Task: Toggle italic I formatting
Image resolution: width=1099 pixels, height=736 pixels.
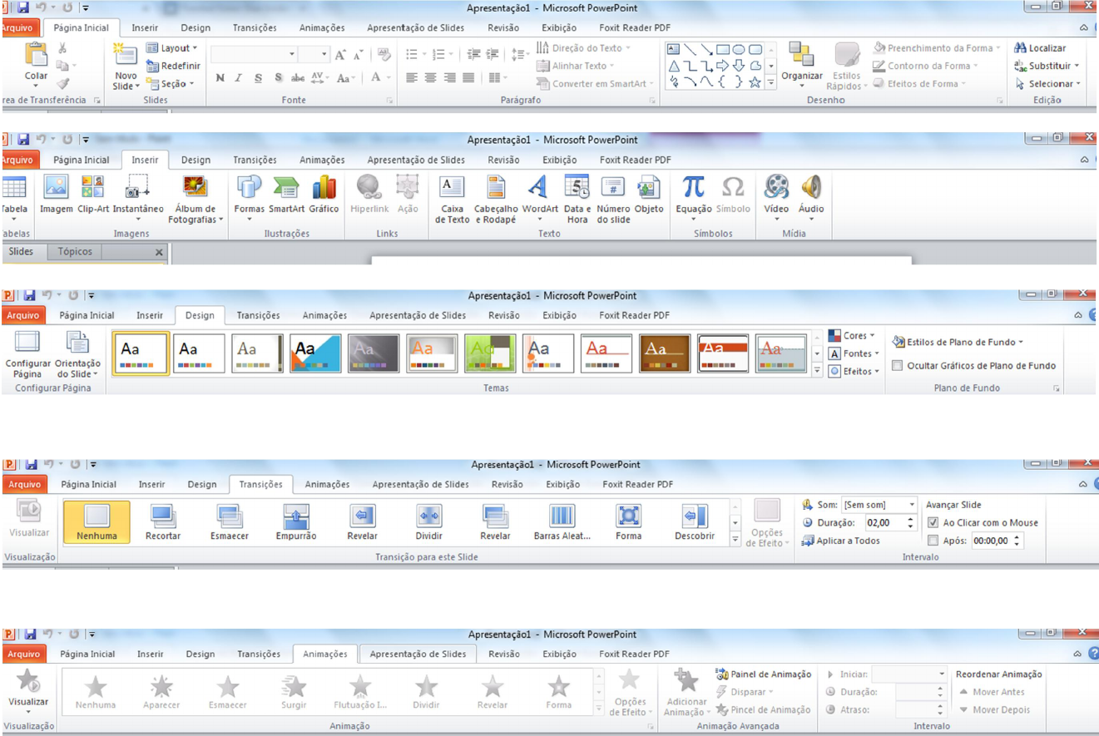Action: [238, 77]
